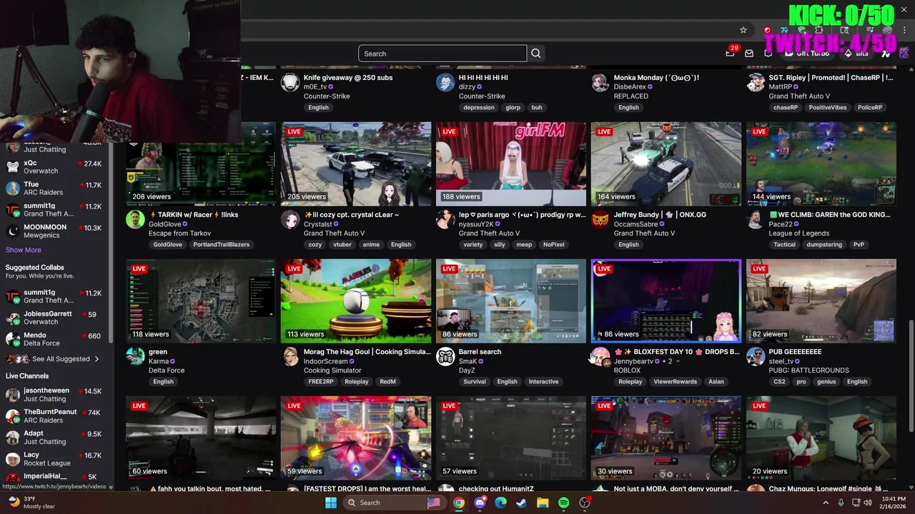This screenshot has height=514, width=915.
Task: Open Prime loot notifications with badge 29
Action: coord(730,53)
